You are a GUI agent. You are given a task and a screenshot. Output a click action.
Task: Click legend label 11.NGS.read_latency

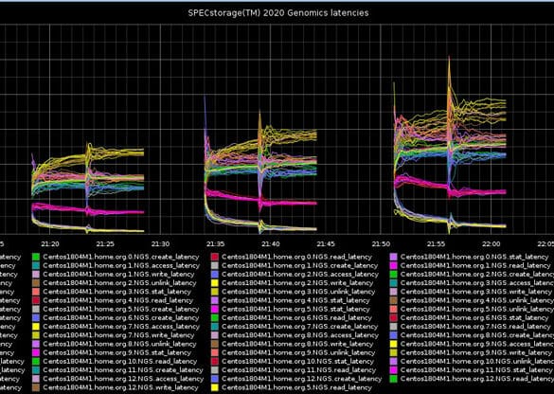point(298,370)
